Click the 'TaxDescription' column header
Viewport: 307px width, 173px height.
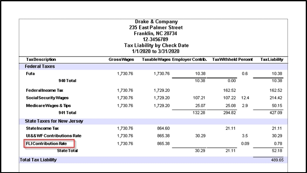41,60
